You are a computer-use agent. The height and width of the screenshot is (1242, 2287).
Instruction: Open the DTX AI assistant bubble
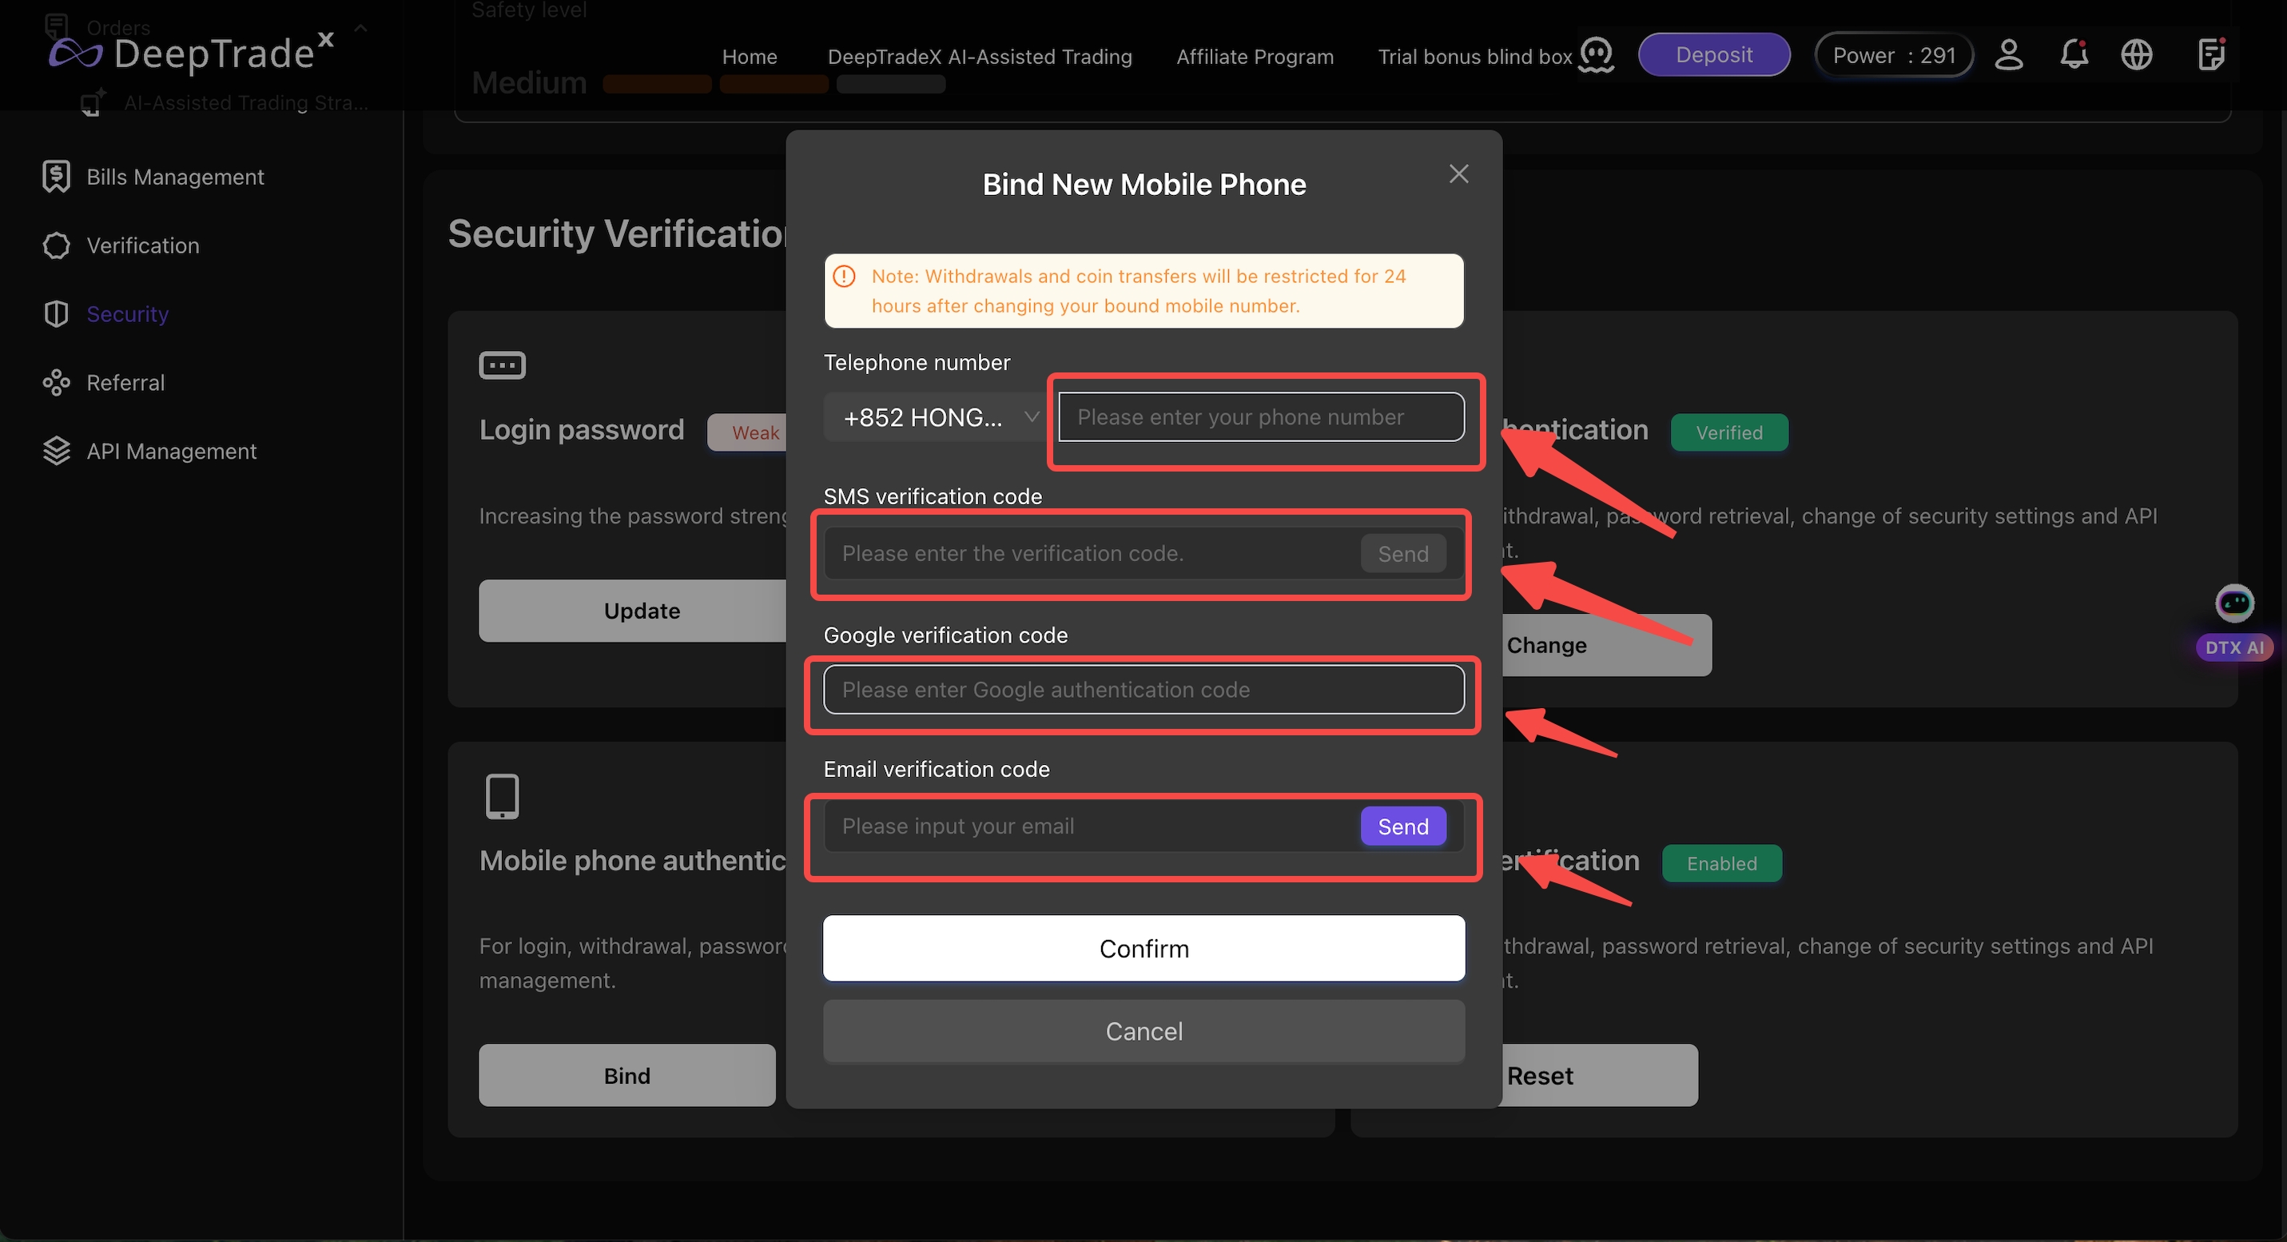(x=2233, y=623)
